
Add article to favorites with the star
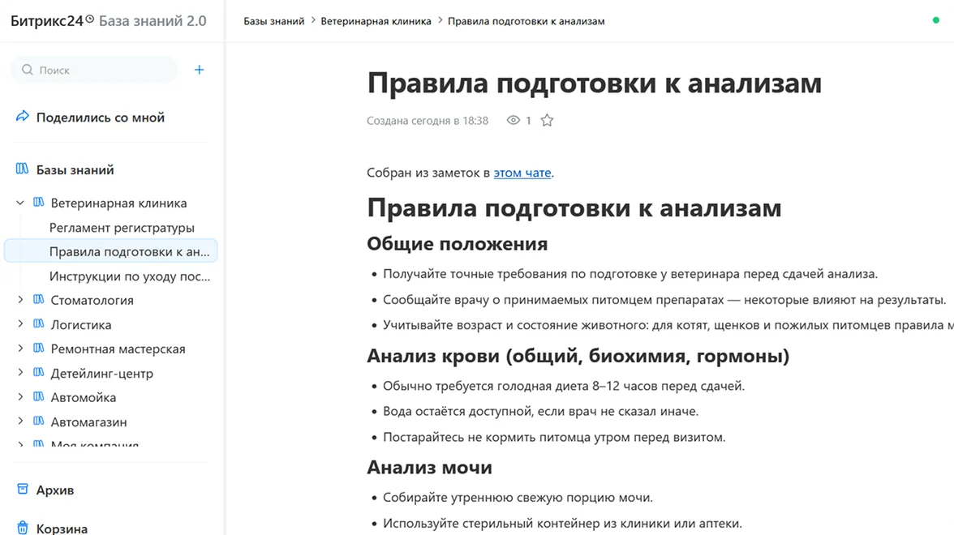click(547, 120)
